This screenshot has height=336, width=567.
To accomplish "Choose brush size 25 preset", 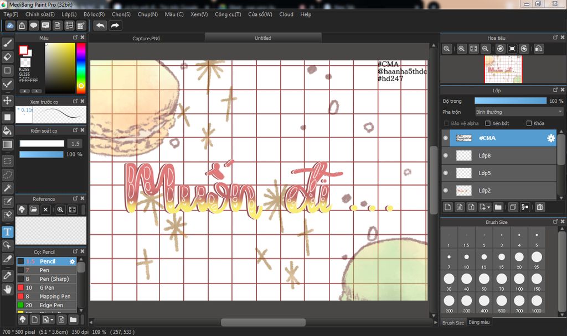I will point(537,260).
